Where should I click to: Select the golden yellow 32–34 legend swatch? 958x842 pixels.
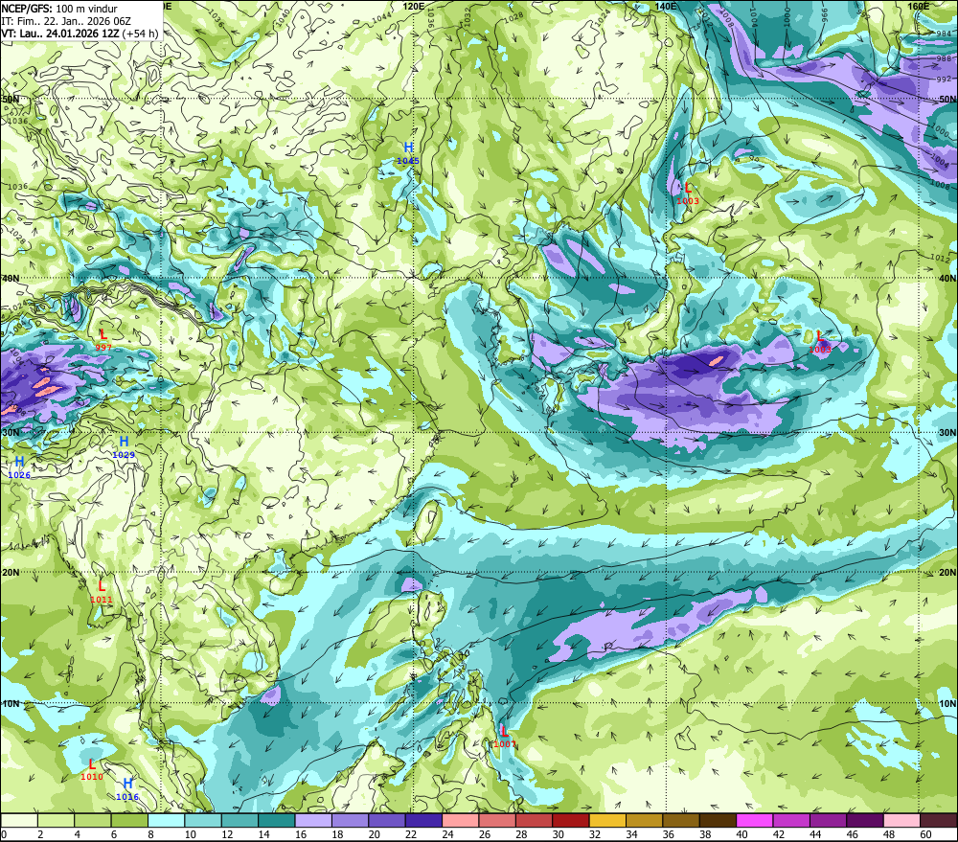(x=607, y=820)
